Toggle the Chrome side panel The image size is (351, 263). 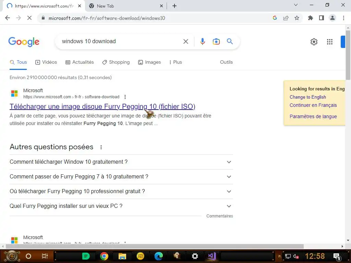tap(322, 18)
